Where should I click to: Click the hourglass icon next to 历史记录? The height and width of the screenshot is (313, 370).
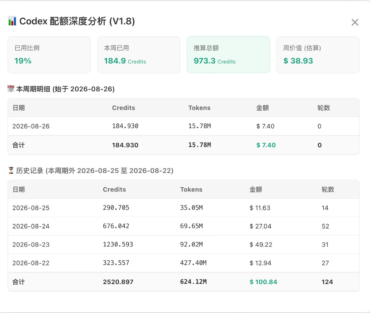click(11, 170)
